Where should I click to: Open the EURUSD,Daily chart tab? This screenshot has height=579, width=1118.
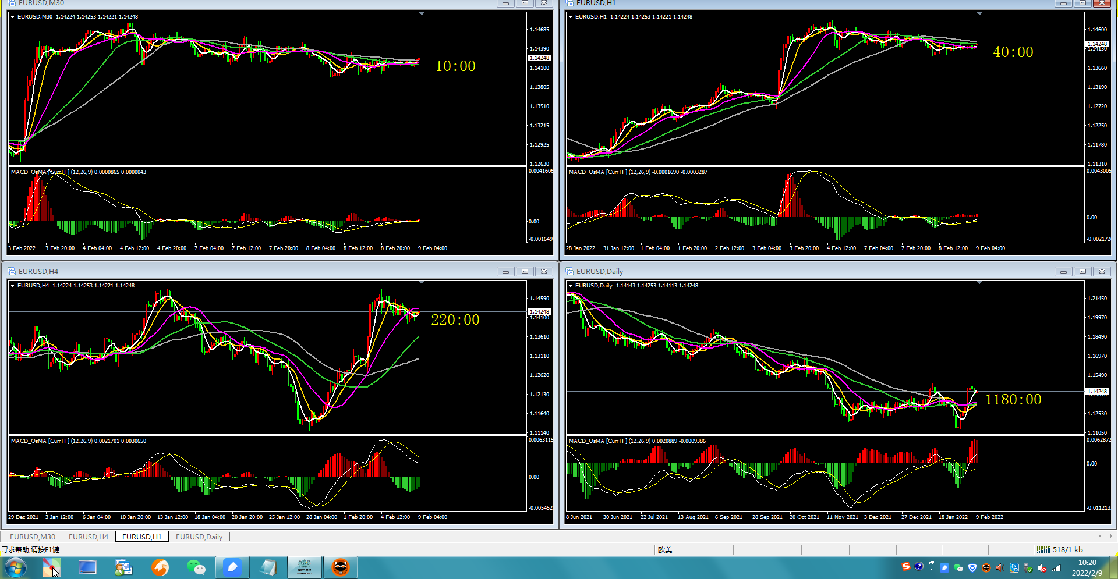[x=199, y=537]
